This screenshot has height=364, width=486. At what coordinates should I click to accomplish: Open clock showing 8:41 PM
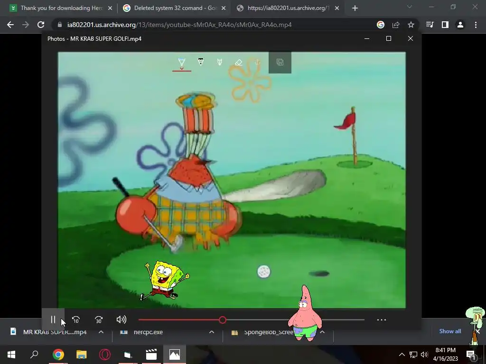(445, 355)
